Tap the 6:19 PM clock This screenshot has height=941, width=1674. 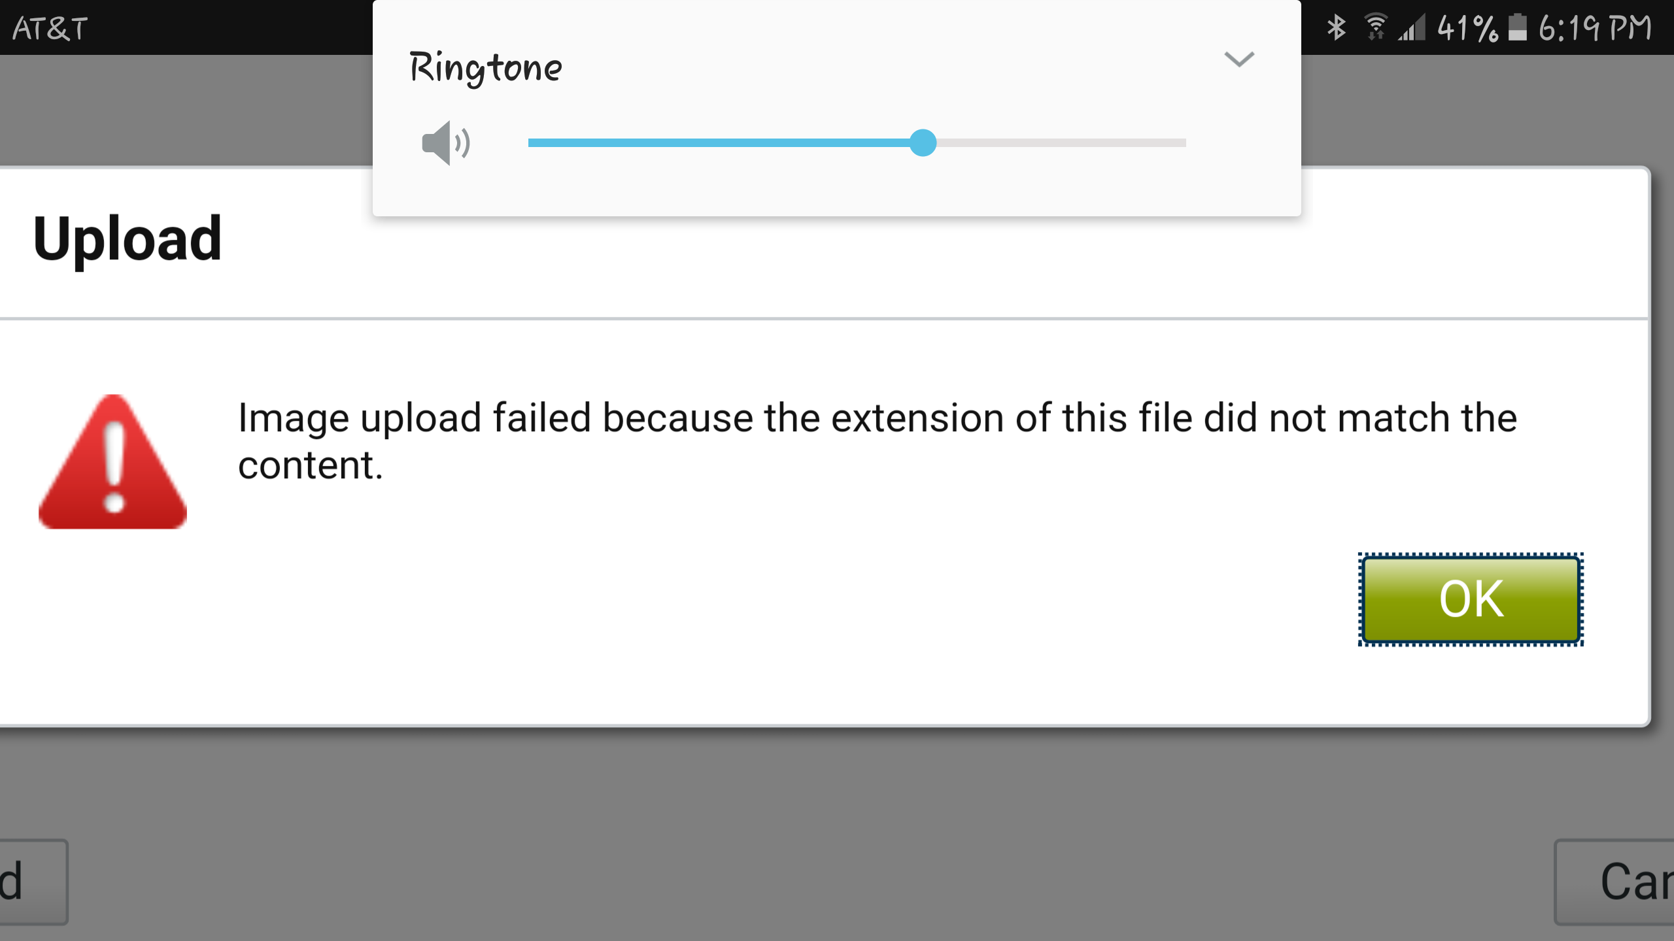click(x=1594, y=29)
